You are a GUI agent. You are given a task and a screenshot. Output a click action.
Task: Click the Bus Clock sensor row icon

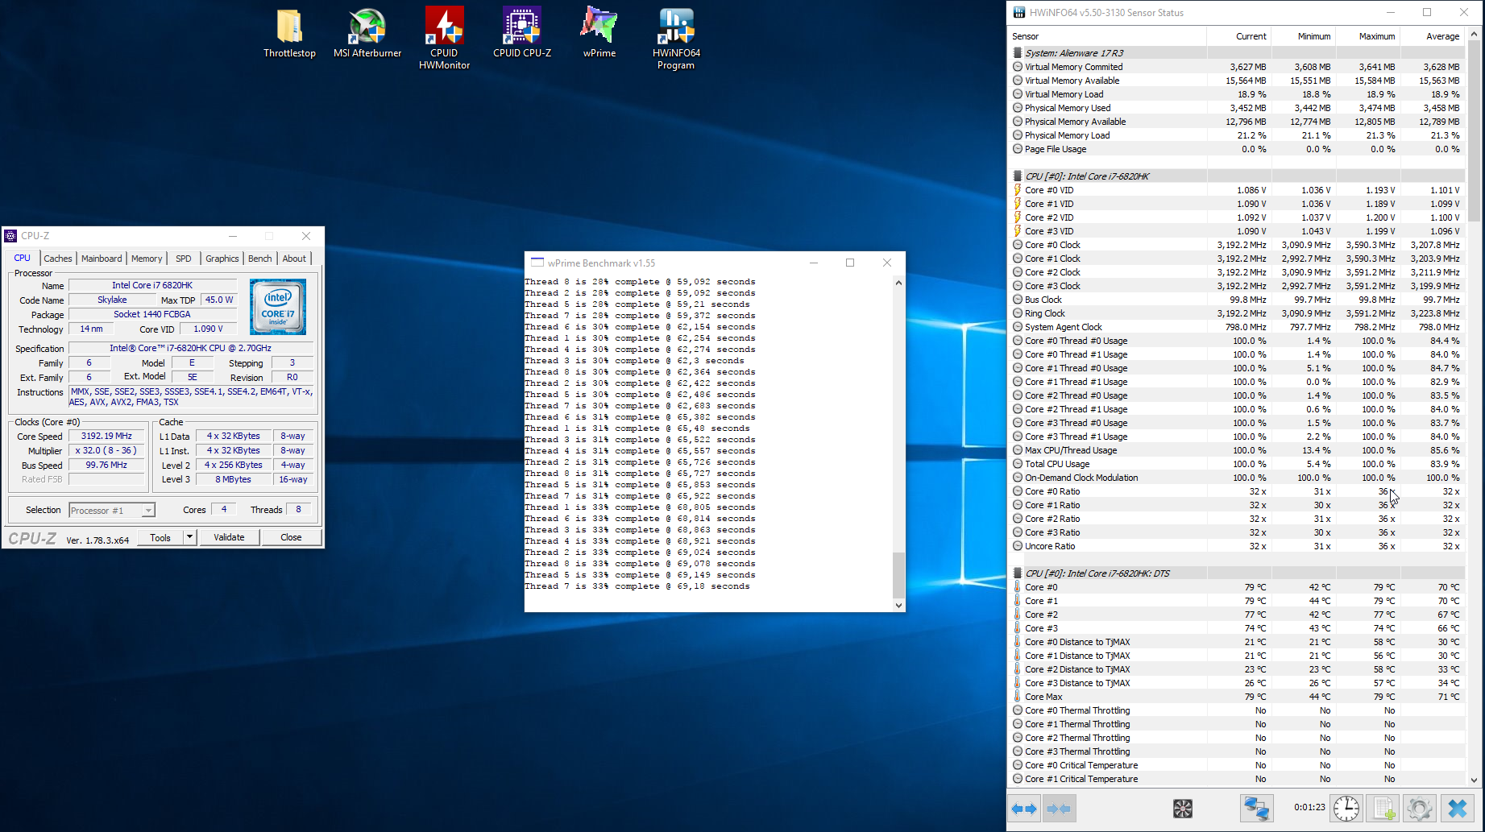[x=1018, y=300]
